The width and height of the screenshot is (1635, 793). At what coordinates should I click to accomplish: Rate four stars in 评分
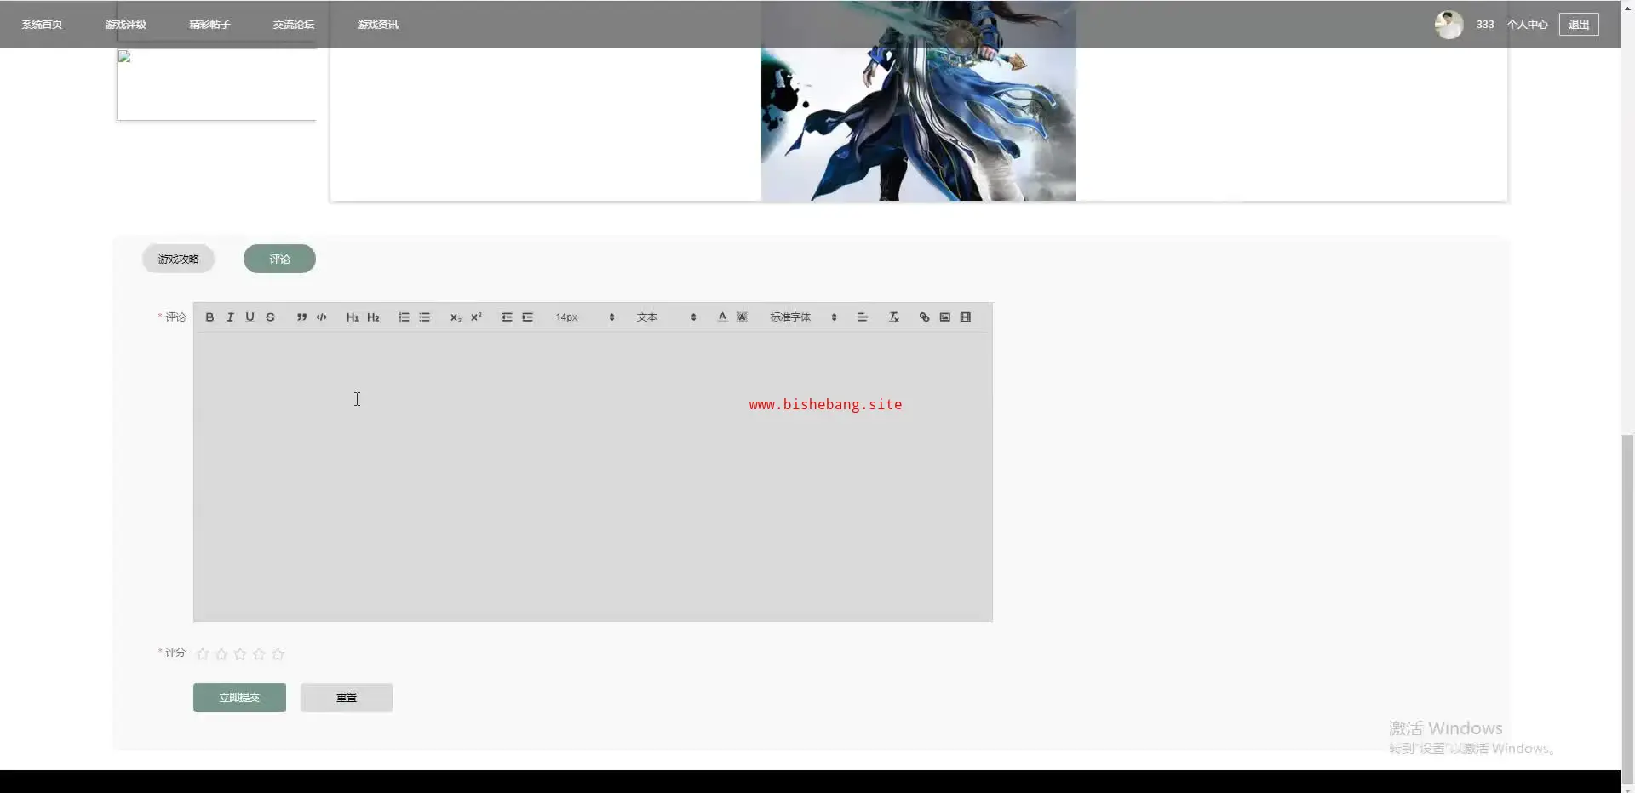(x=259, y=653)
